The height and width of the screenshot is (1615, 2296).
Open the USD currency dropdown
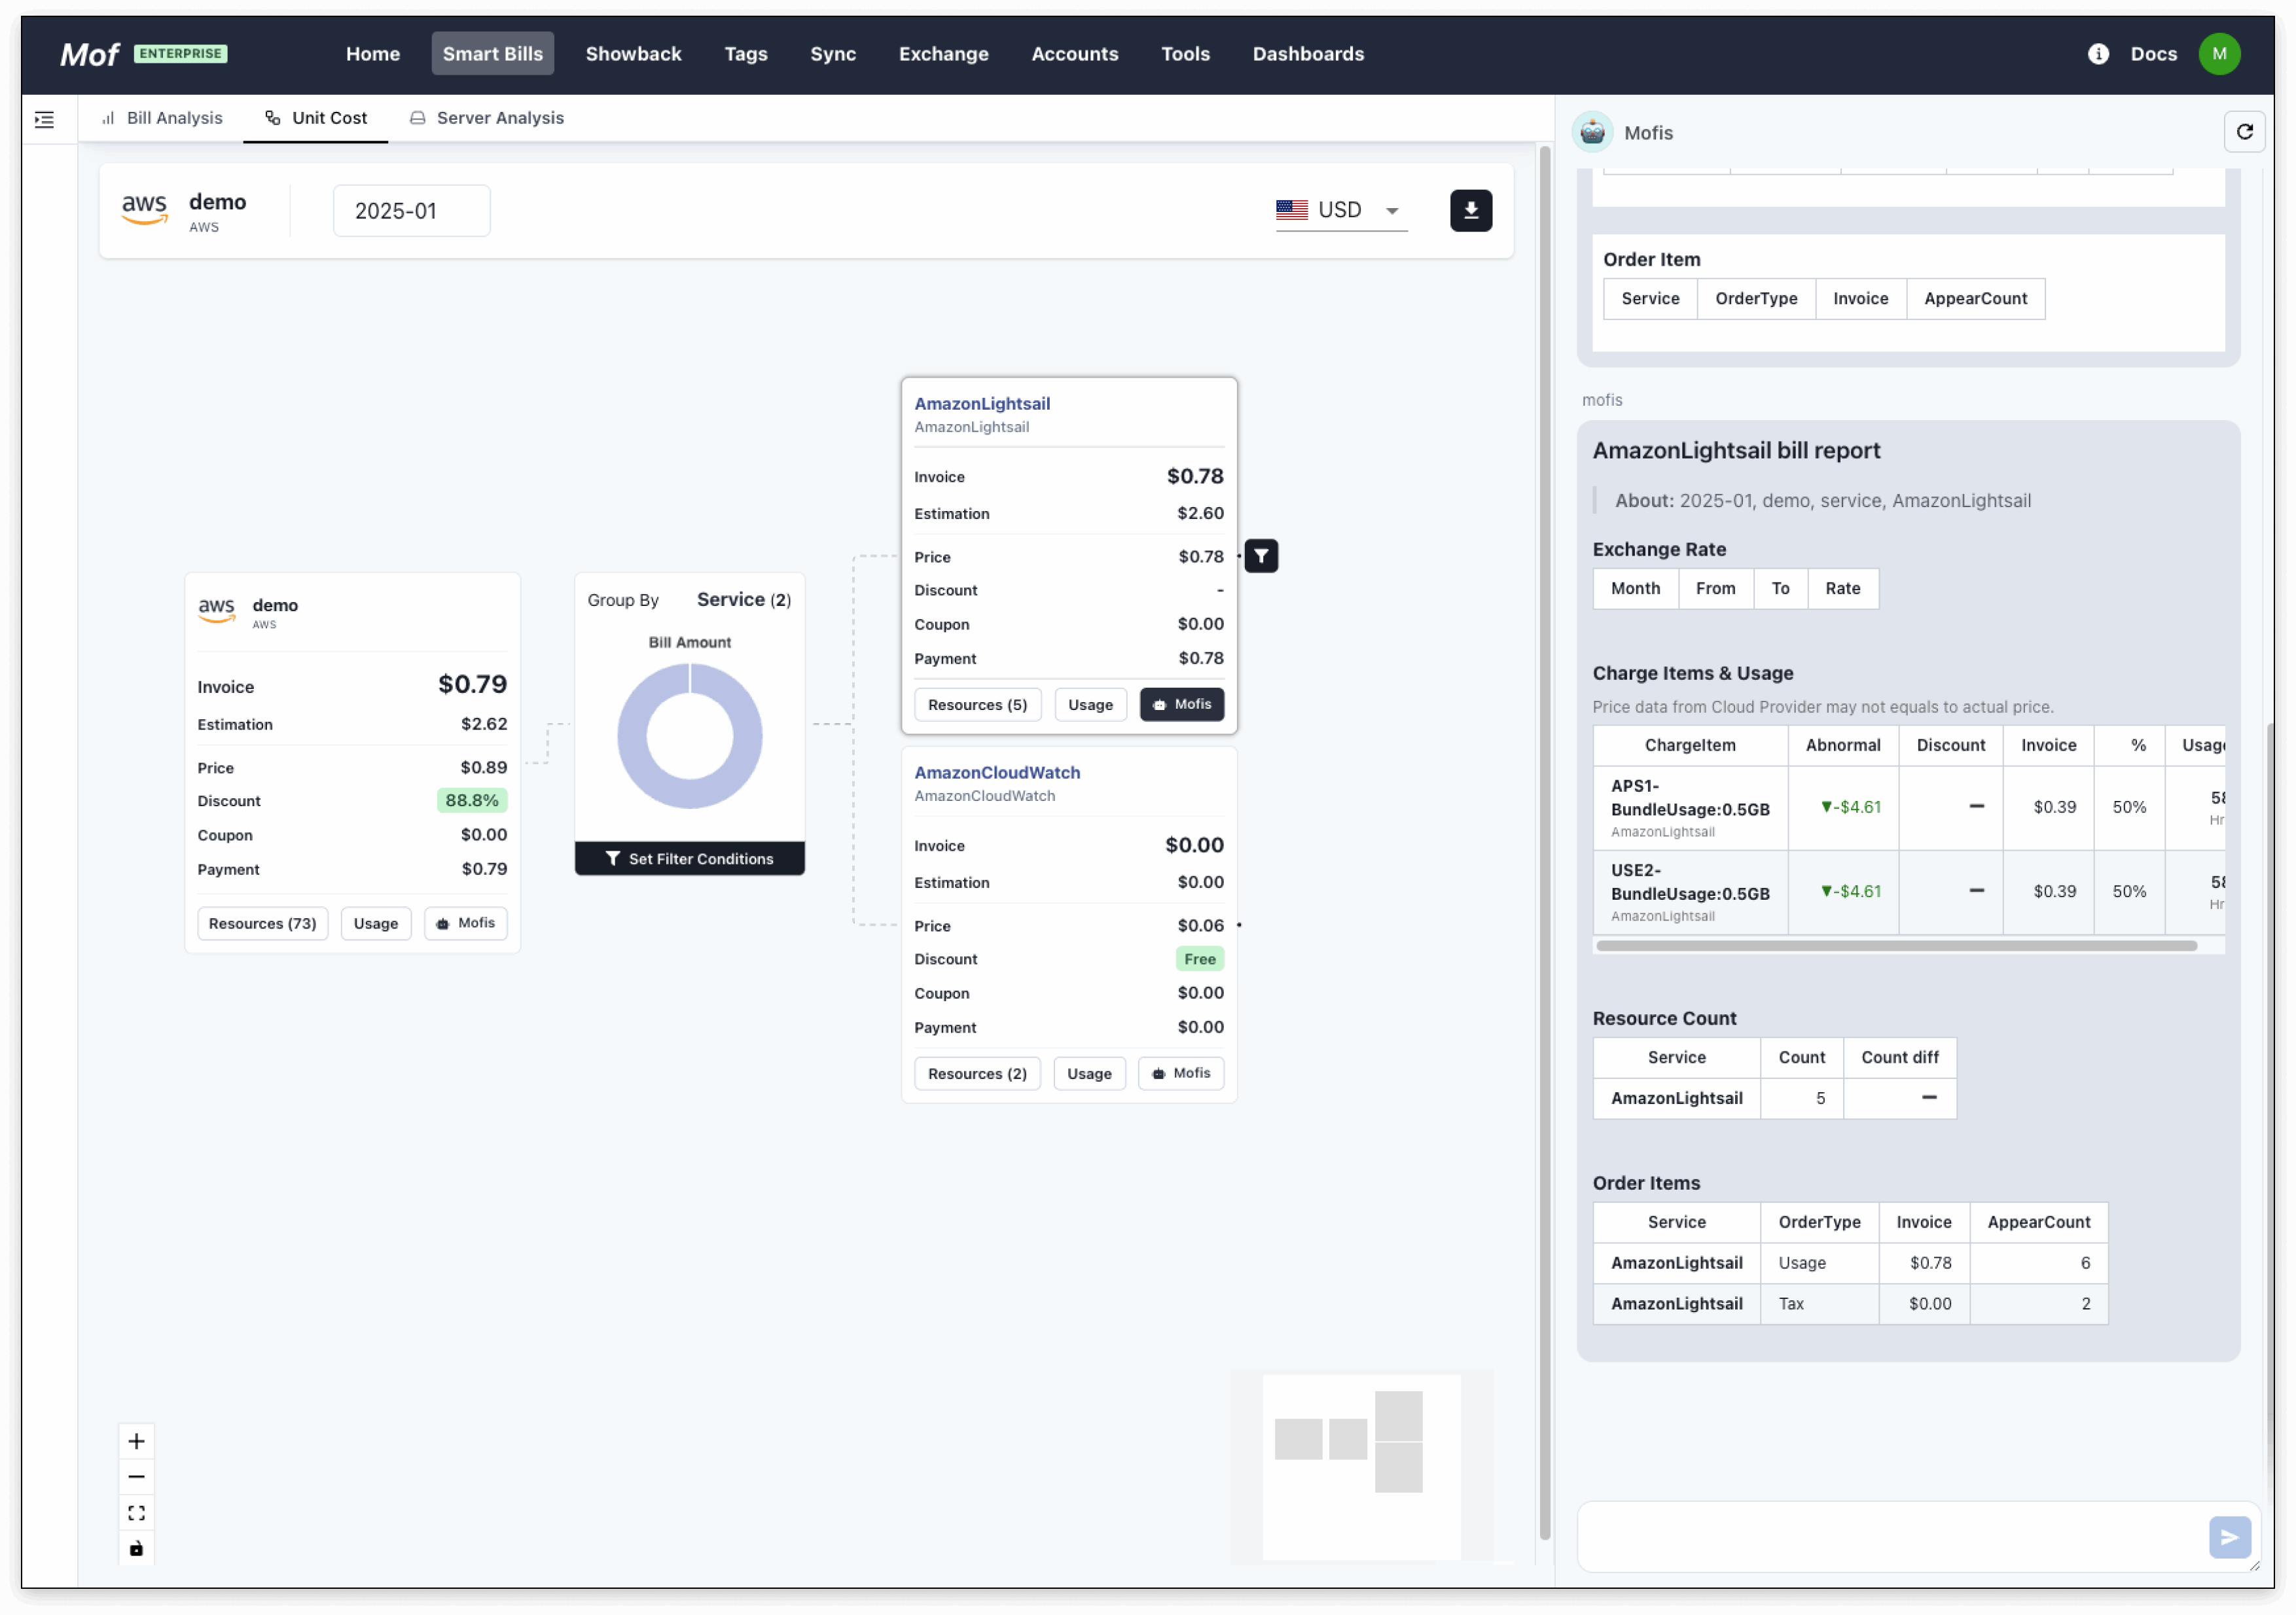coord(1341,210)
